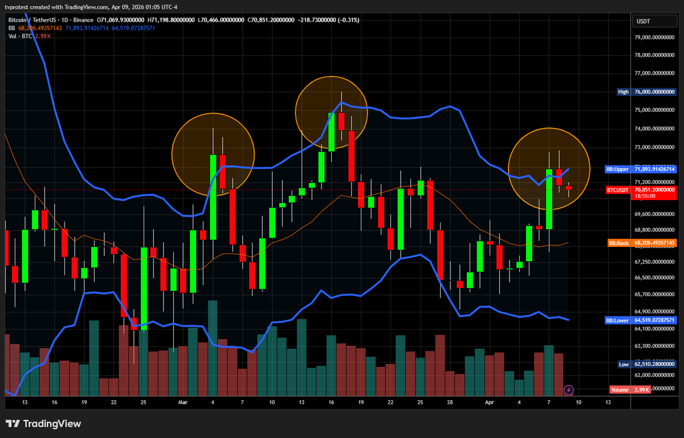This screenshot has width=684, height=438.
Task: Click the purple lightning bolt event icon
Action: [568, 390]
